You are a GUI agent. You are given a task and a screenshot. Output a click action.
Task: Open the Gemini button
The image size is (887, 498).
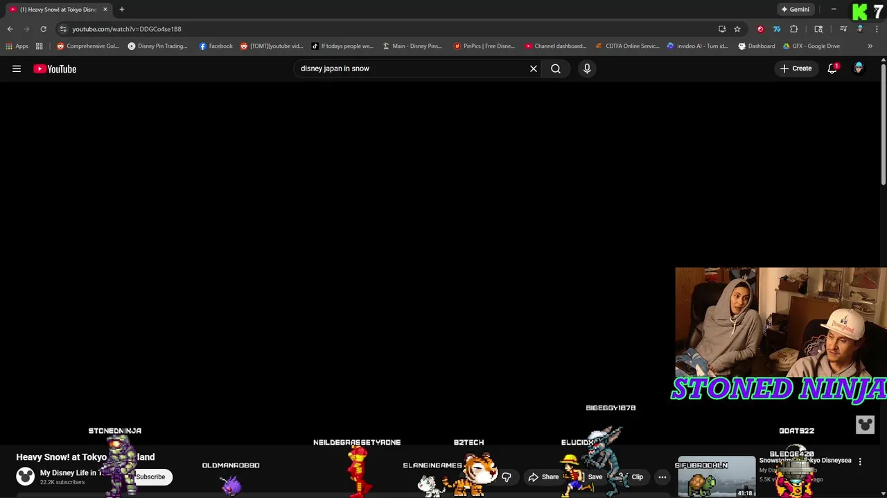pos(795,9)
